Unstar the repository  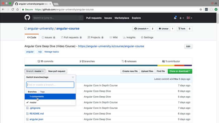[x=164, y=29]
